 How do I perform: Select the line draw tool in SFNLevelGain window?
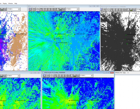point(44,9)
